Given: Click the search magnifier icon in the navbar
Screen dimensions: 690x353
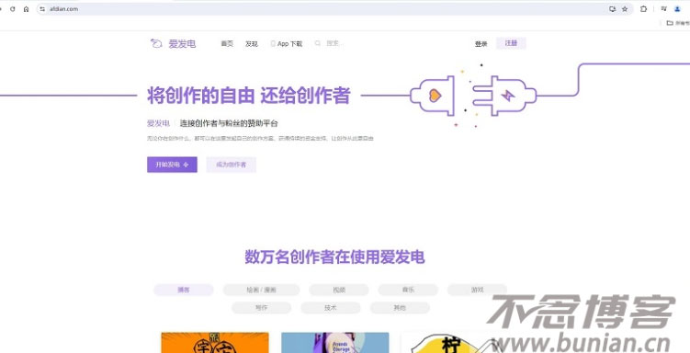Looking at the screenshot, I should [x=318, y=43].
